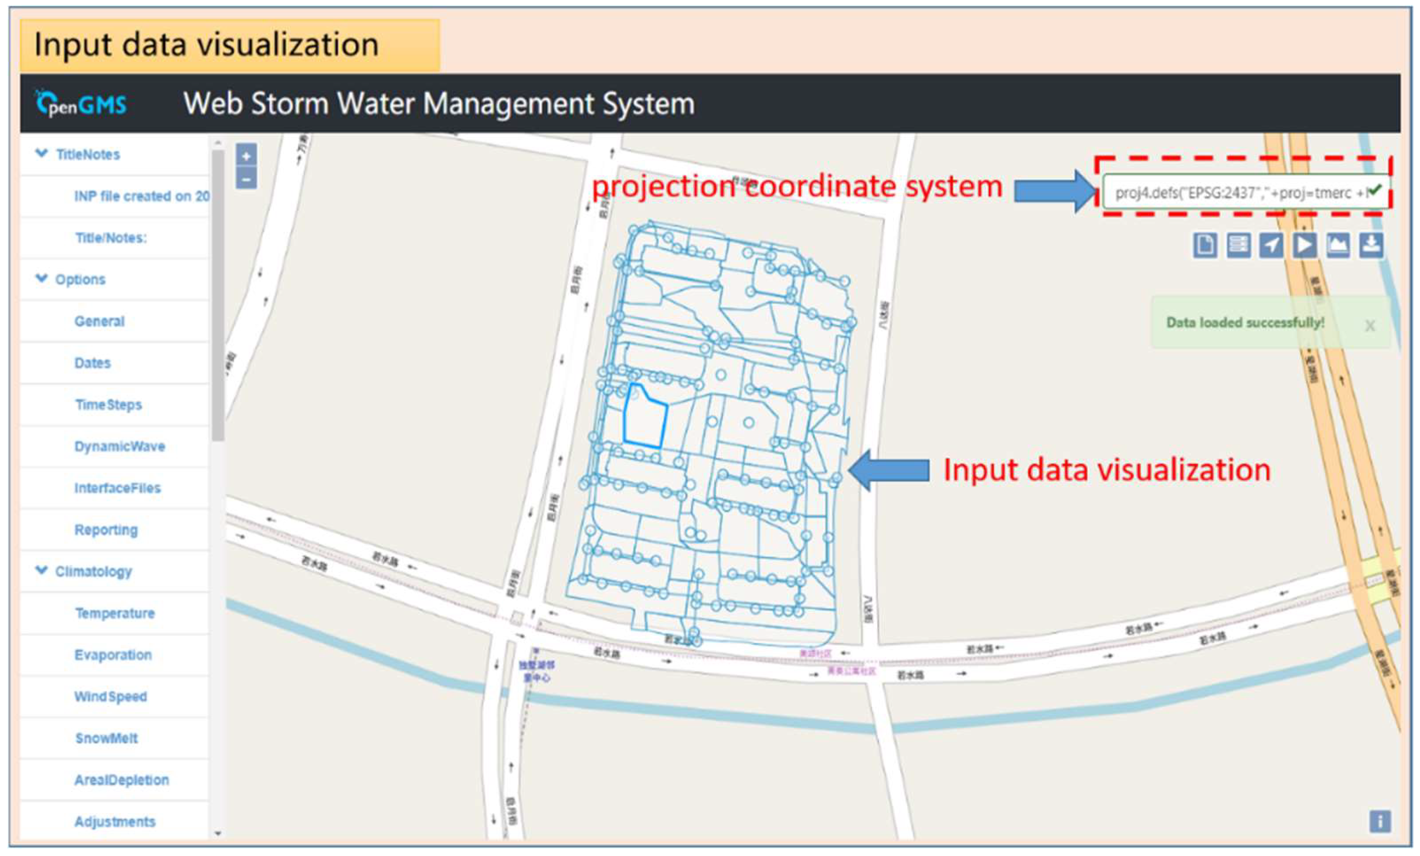Click the location arrow navigate icon
Viewport: 1420px width, 856px height.
point(1271,246)
